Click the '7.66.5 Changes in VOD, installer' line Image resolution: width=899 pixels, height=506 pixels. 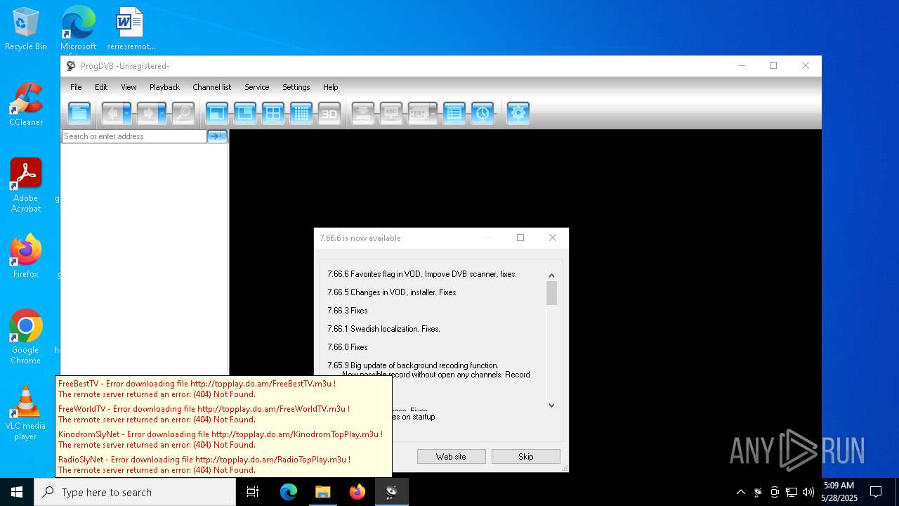tap(391, 292)
